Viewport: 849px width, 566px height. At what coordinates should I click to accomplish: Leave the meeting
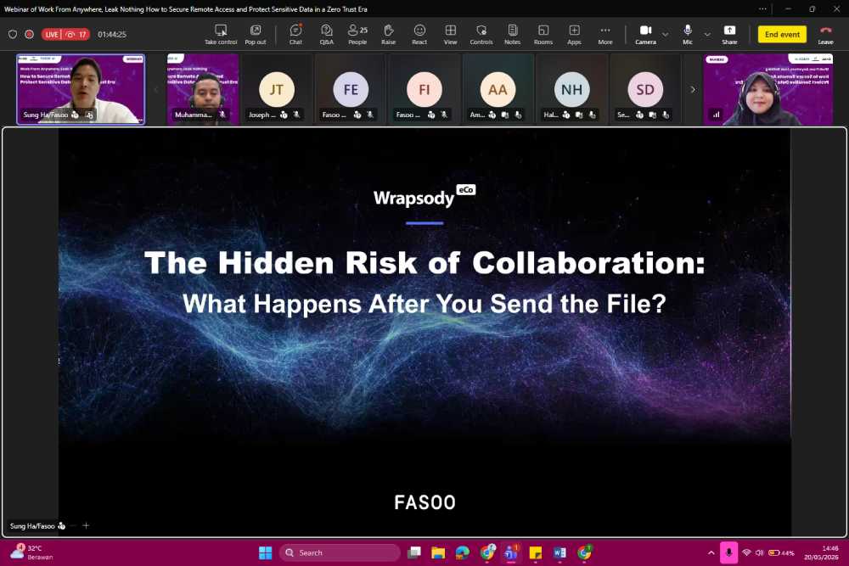tap(825, 35)
